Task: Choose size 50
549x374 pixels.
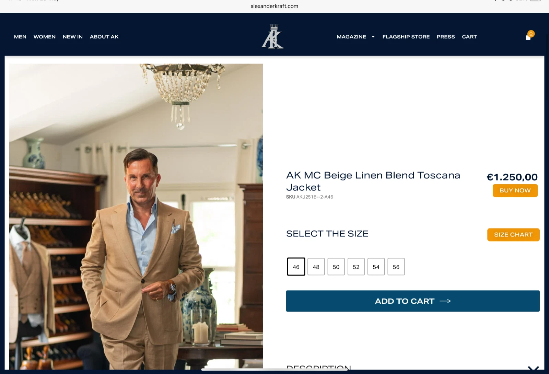Action: pyautogui.click(x=336, y=267)
